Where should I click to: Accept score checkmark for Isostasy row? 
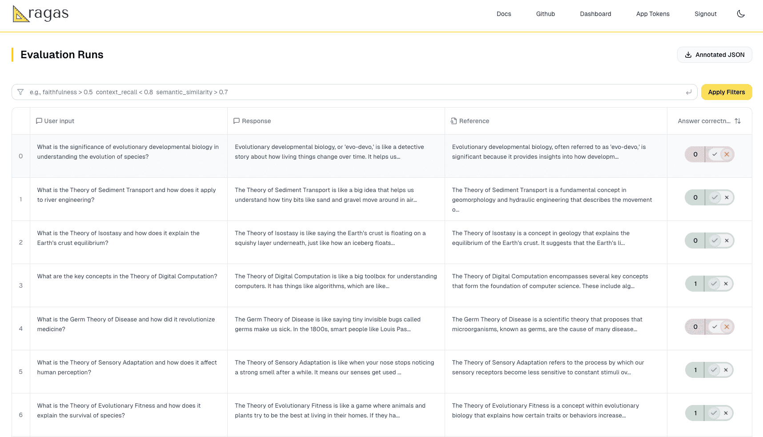coord(715,241)
